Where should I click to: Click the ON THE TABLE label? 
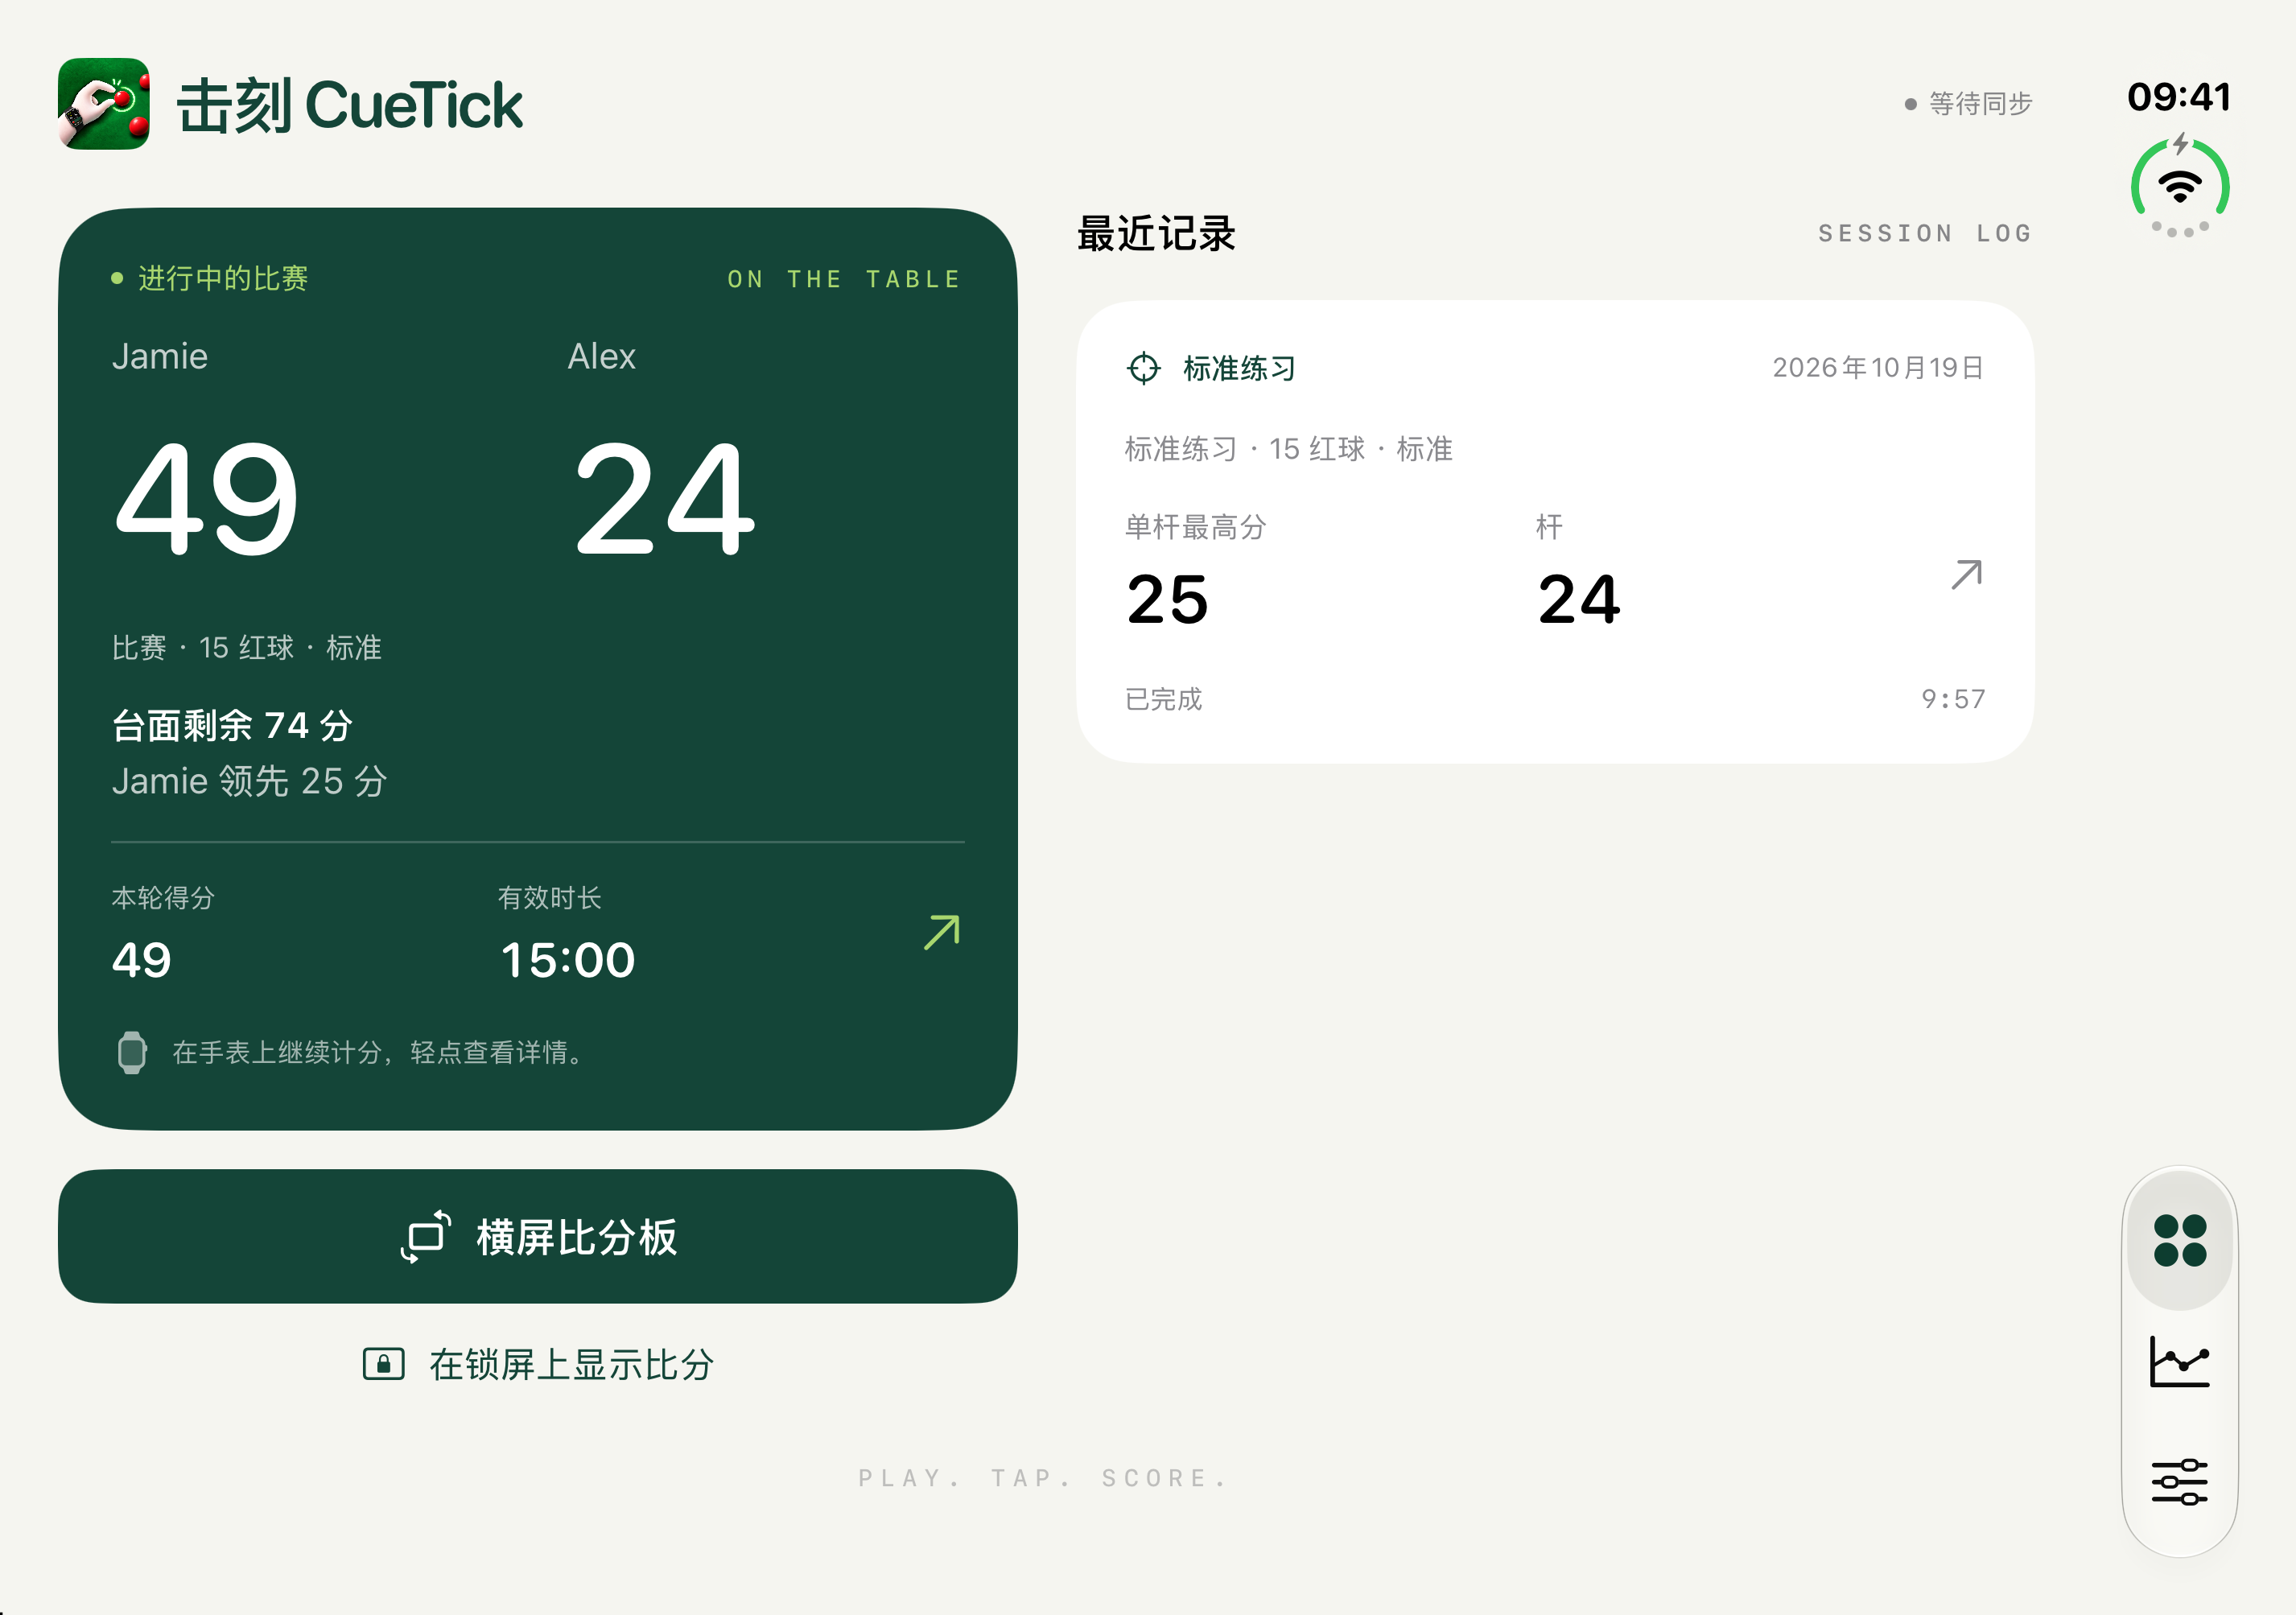pos(845,279)
